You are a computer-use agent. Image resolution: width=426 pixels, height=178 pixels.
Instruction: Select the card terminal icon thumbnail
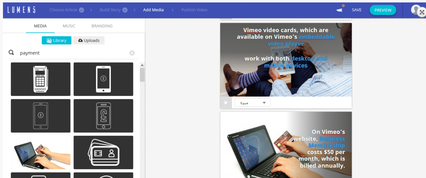pyautogui.click(x=41, y=79)
